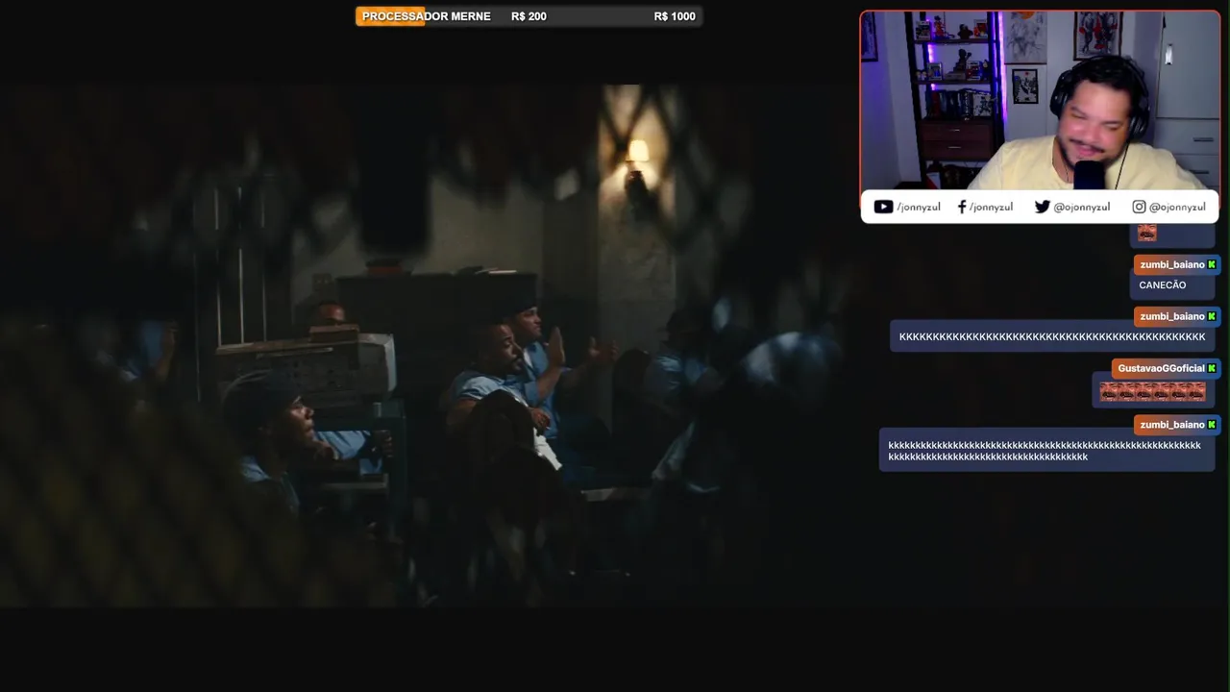Click the YouTube icon in the social bar
This screenshot has height=692, width=1230.
(x=883, y=207)
